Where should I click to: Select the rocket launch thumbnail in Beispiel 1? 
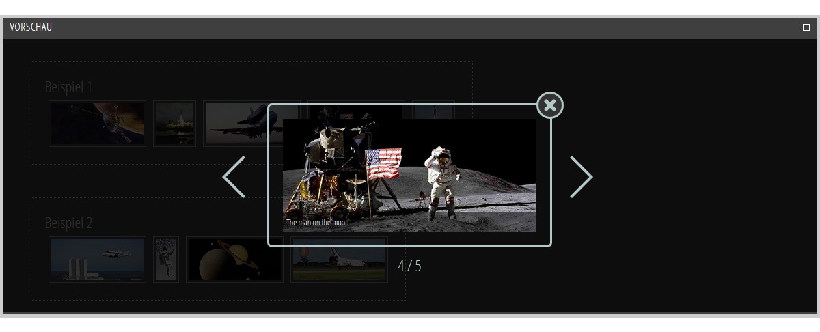(174, 124)
